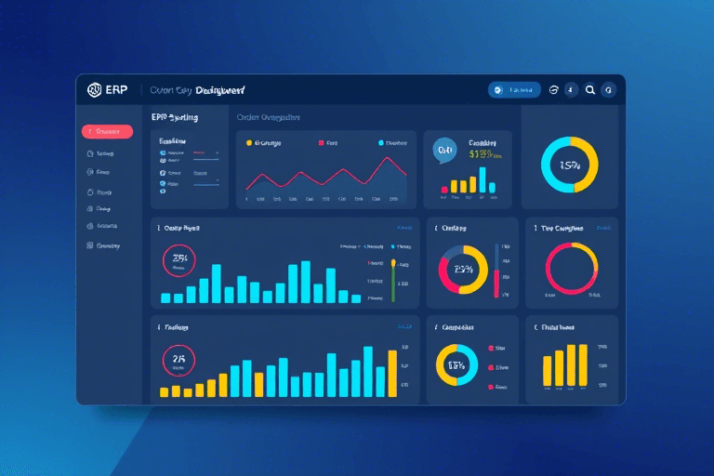714x476 pixels.
Task: Toggle the pink square legend on line chart
Action: [321, 143]
